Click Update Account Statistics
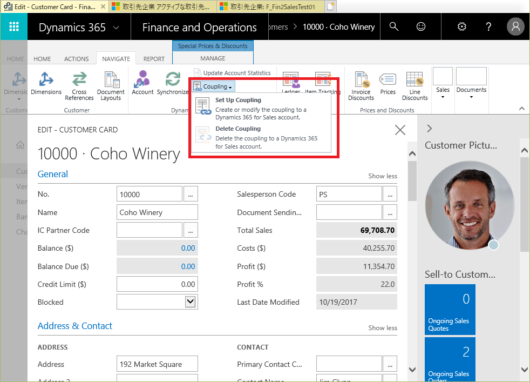 pos(232,73)
